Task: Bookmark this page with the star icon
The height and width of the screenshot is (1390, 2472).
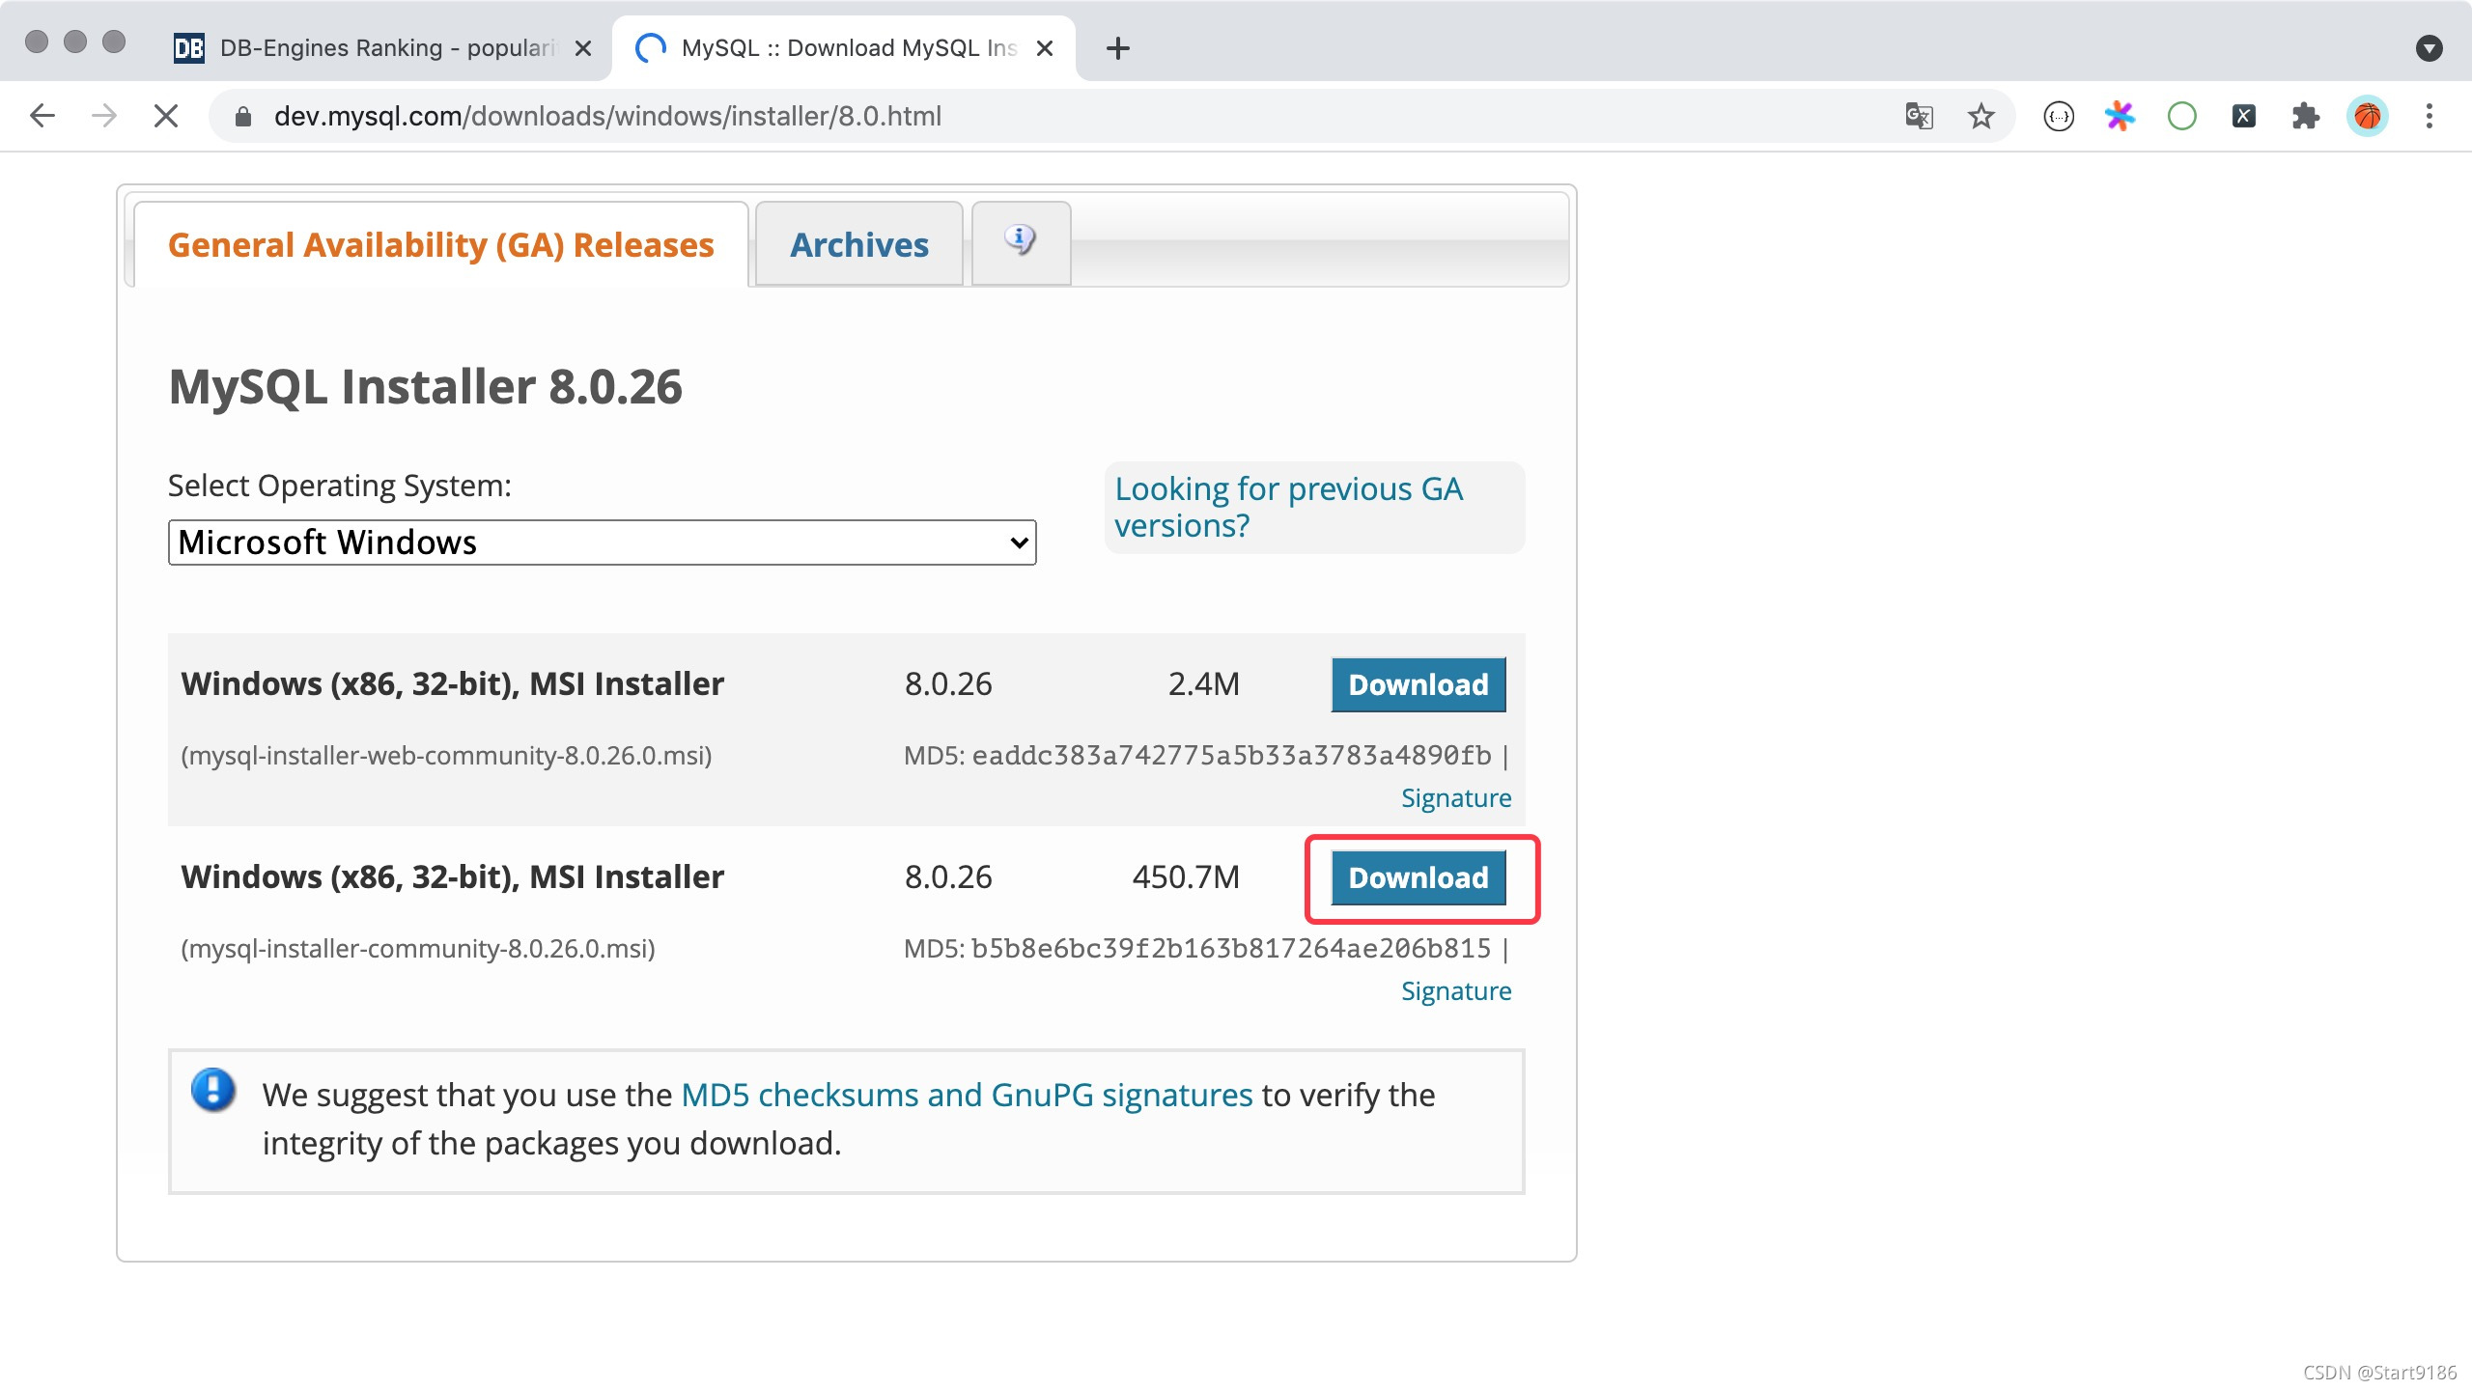Action: coord(1980,116)
